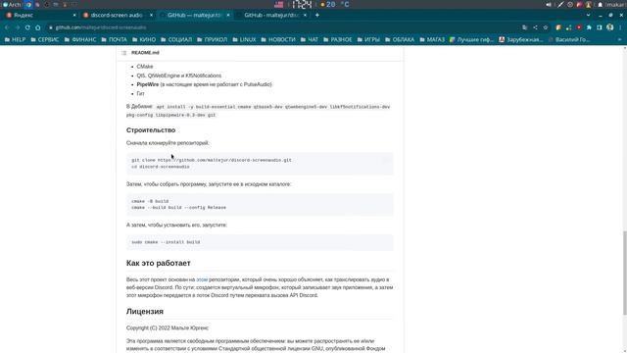This screenshot has width=627, height=353.
Task: Open the LINUX bookmarks folder
Action: tap(244, 39)
